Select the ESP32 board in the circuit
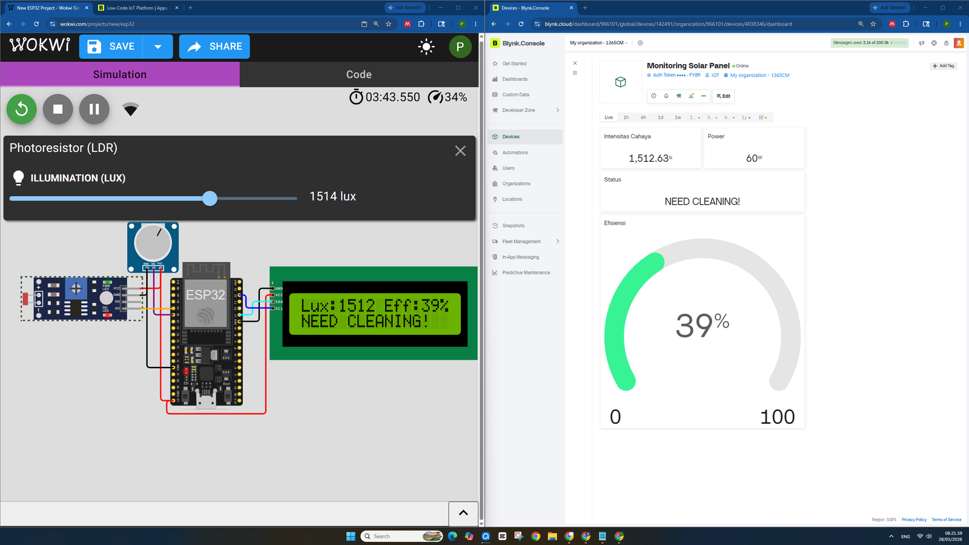The height and width of the screenshot is (545, 969). (x=207, y=334)
